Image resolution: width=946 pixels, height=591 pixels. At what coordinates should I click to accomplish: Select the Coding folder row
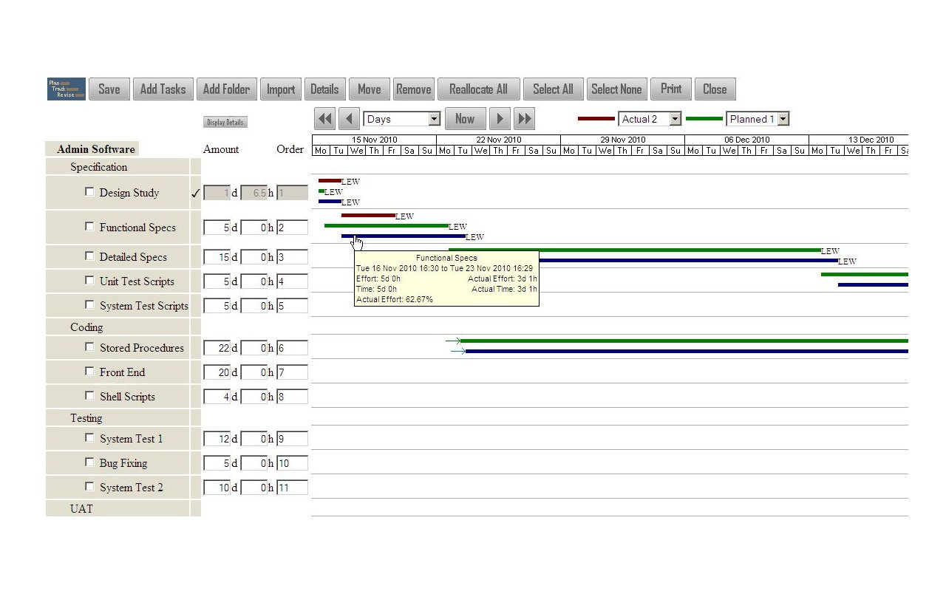pos(118,327)
